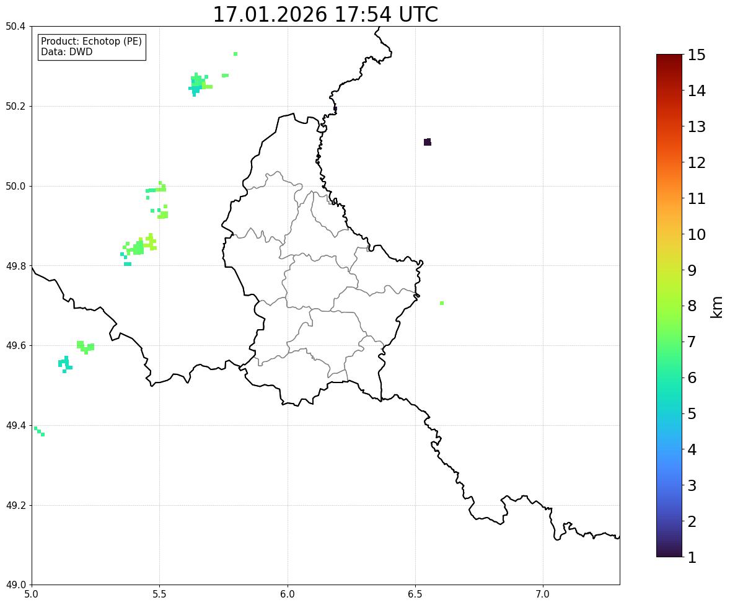
Task: Click the large green echo cluster near 49.85 latitude
Action: tap(139, 249)
